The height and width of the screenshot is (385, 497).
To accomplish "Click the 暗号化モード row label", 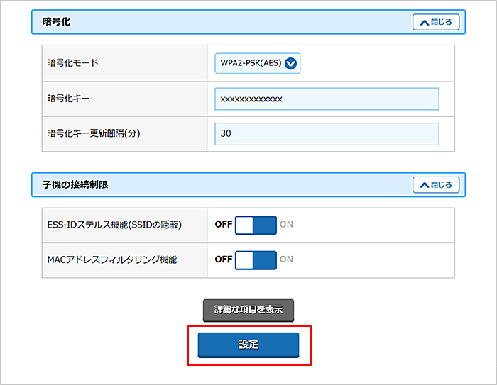I will 72,63.
